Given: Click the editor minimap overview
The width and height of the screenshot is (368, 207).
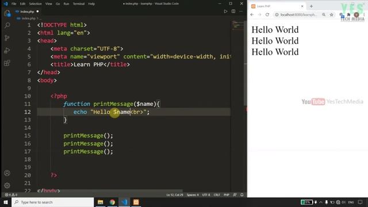Looking at the screenshot, I should (x=237, y=25).
